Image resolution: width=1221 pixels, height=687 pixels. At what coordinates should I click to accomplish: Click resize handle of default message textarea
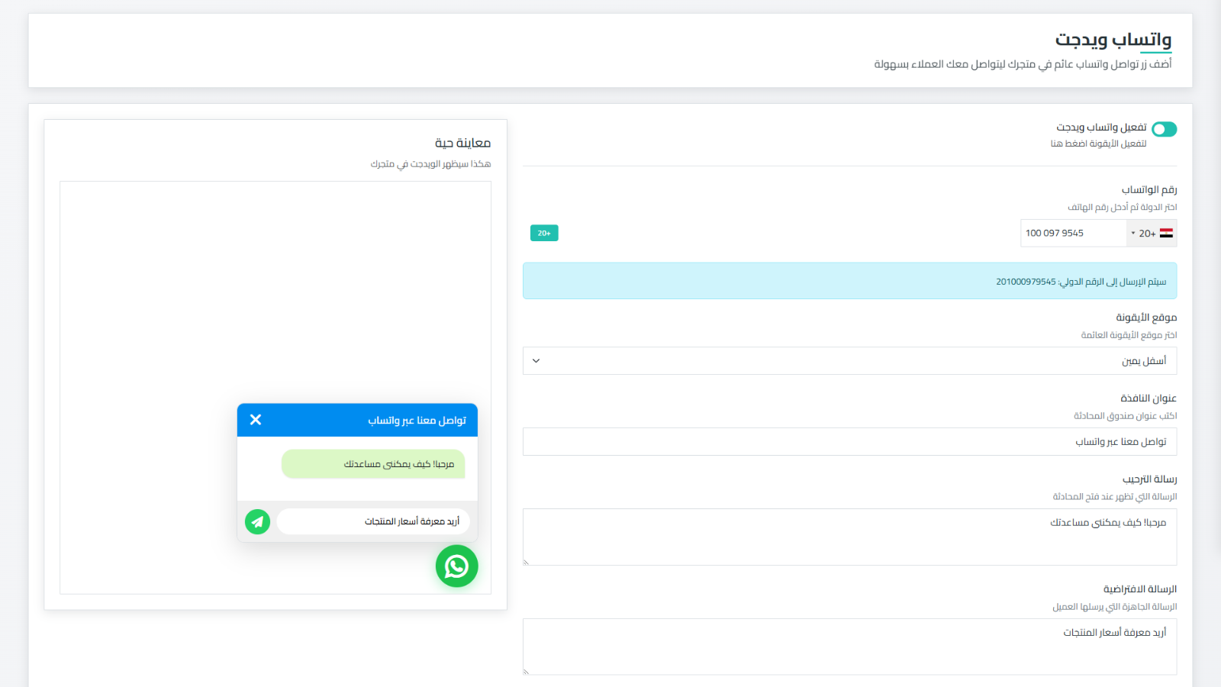click(526, 672)
